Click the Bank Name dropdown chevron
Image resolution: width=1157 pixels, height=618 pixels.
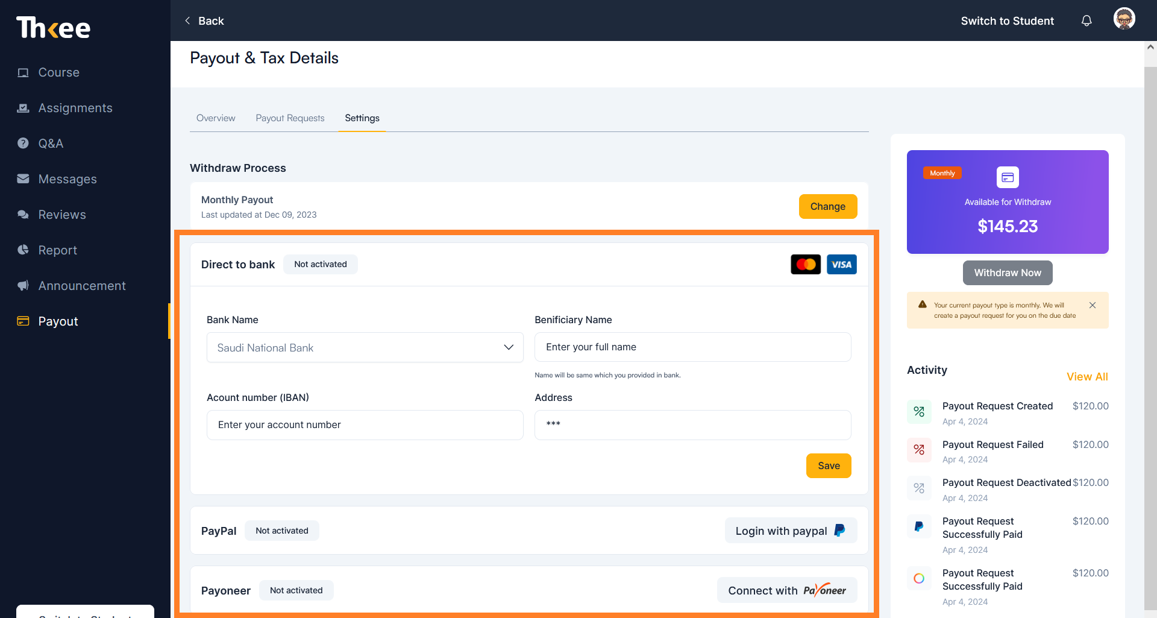[x=509, y=347]
